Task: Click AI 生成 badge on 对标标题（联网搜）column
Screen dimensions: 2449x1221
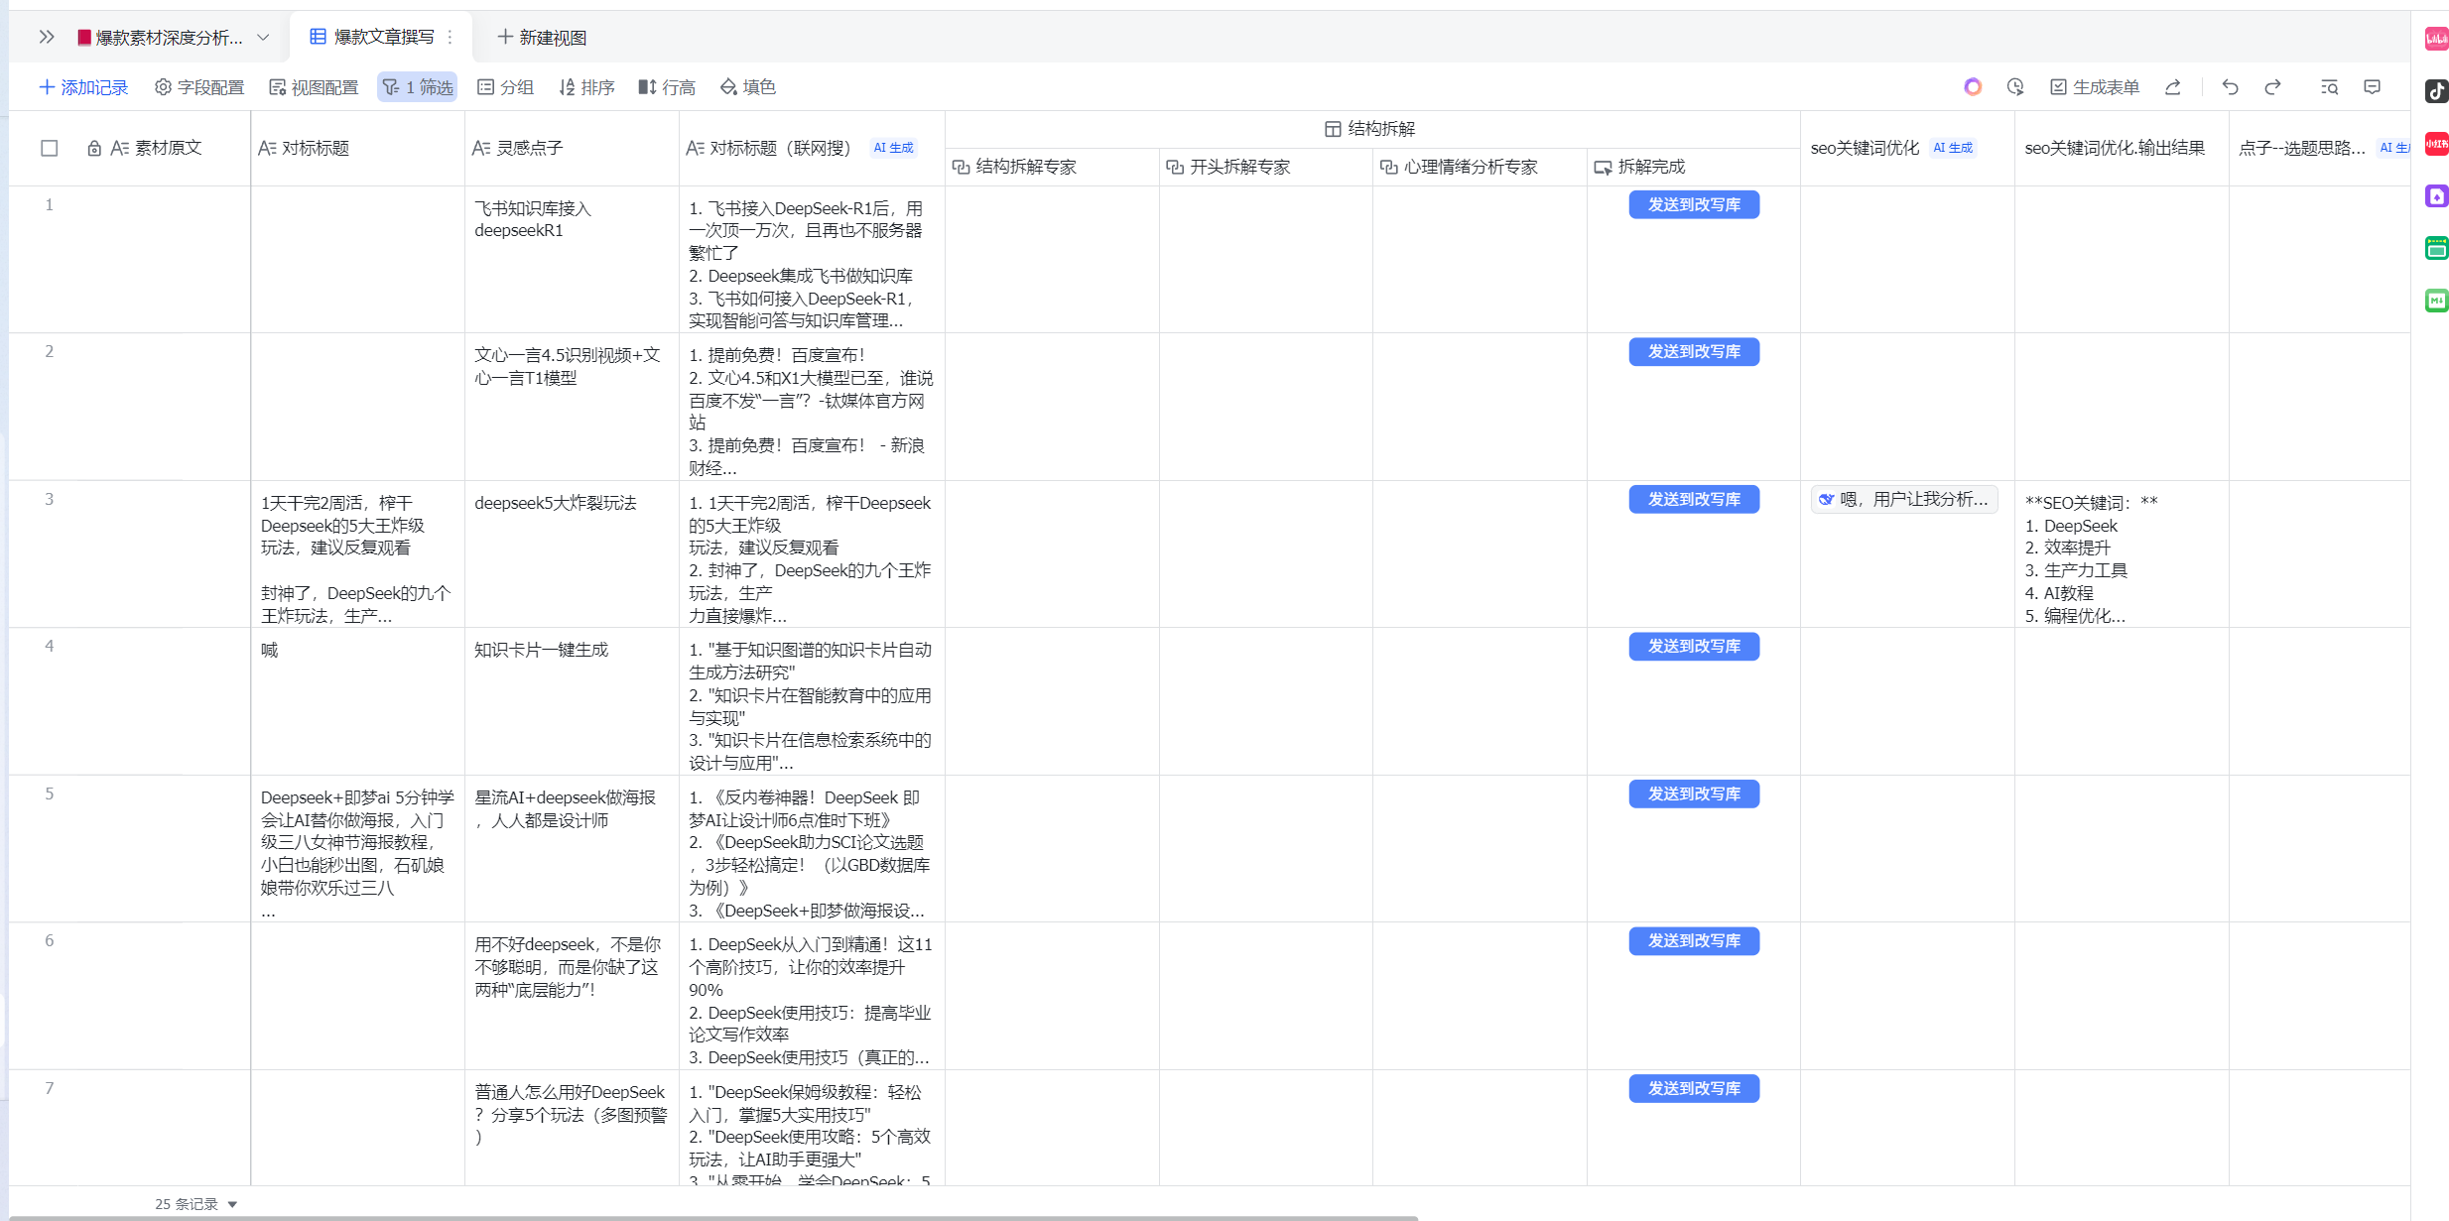Action: pyautogui.click(x=893, y=148)
